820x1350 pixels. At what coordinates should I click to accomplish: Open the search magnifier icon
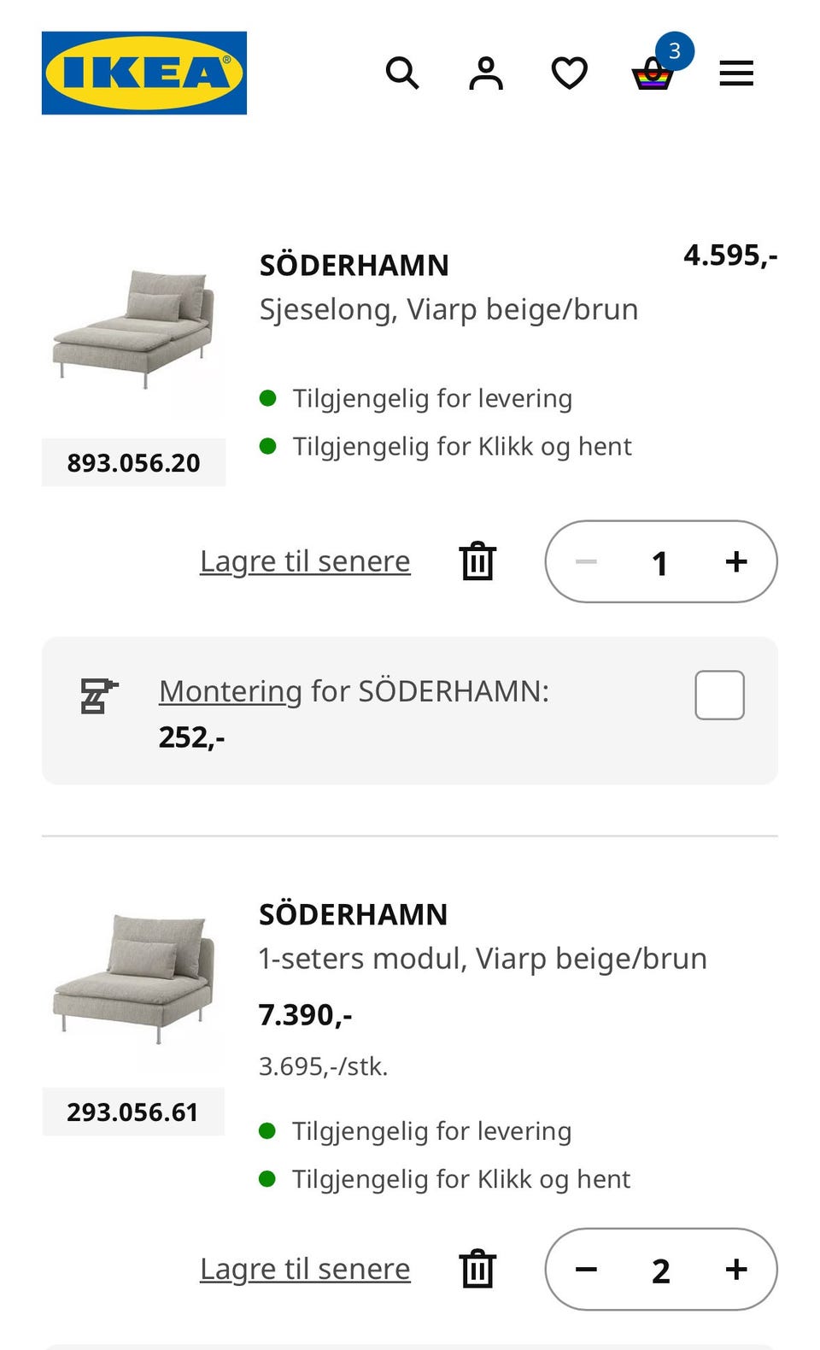[401, 73]
